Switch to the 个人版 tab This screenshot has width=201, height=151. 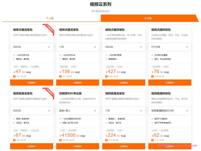(50, 18)
